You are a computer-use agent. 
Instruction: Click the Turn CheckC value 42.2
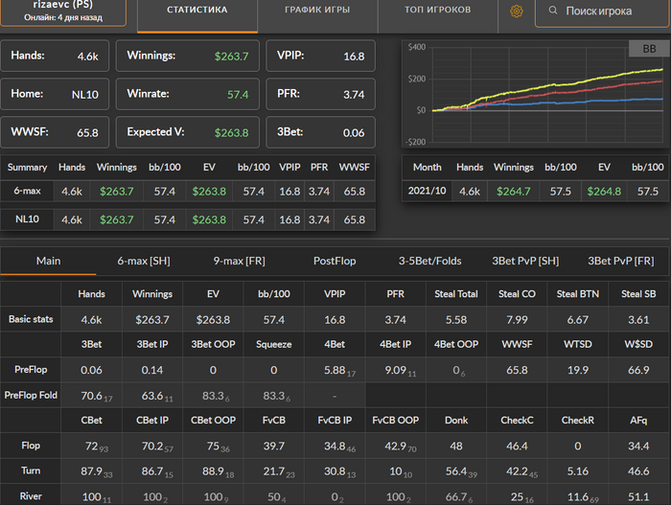pos(517,471)
